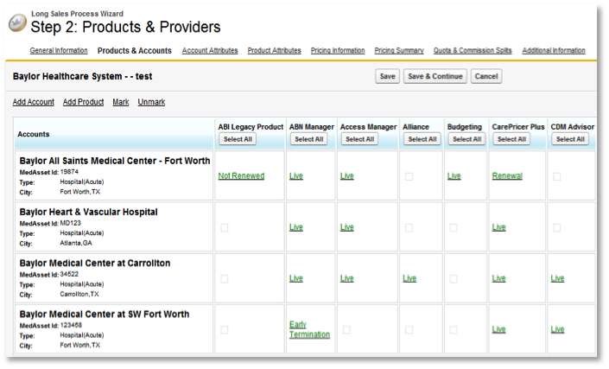Click the wizard logo icon in header
Screen dimensions: 609x369
click(16, 23)
